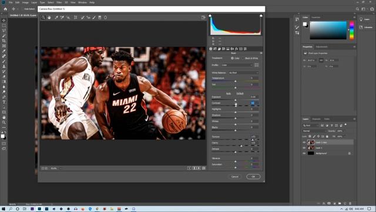The width and height of the screenshot is (376, 212).
Task: Hide the Layer 1 copy layer
Action: pos(304,143)
